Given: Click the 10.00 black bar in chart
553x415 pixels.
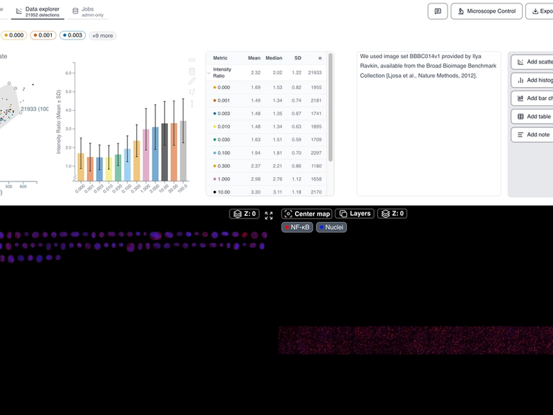Looking at the screenshot, I should coord(165,152).
